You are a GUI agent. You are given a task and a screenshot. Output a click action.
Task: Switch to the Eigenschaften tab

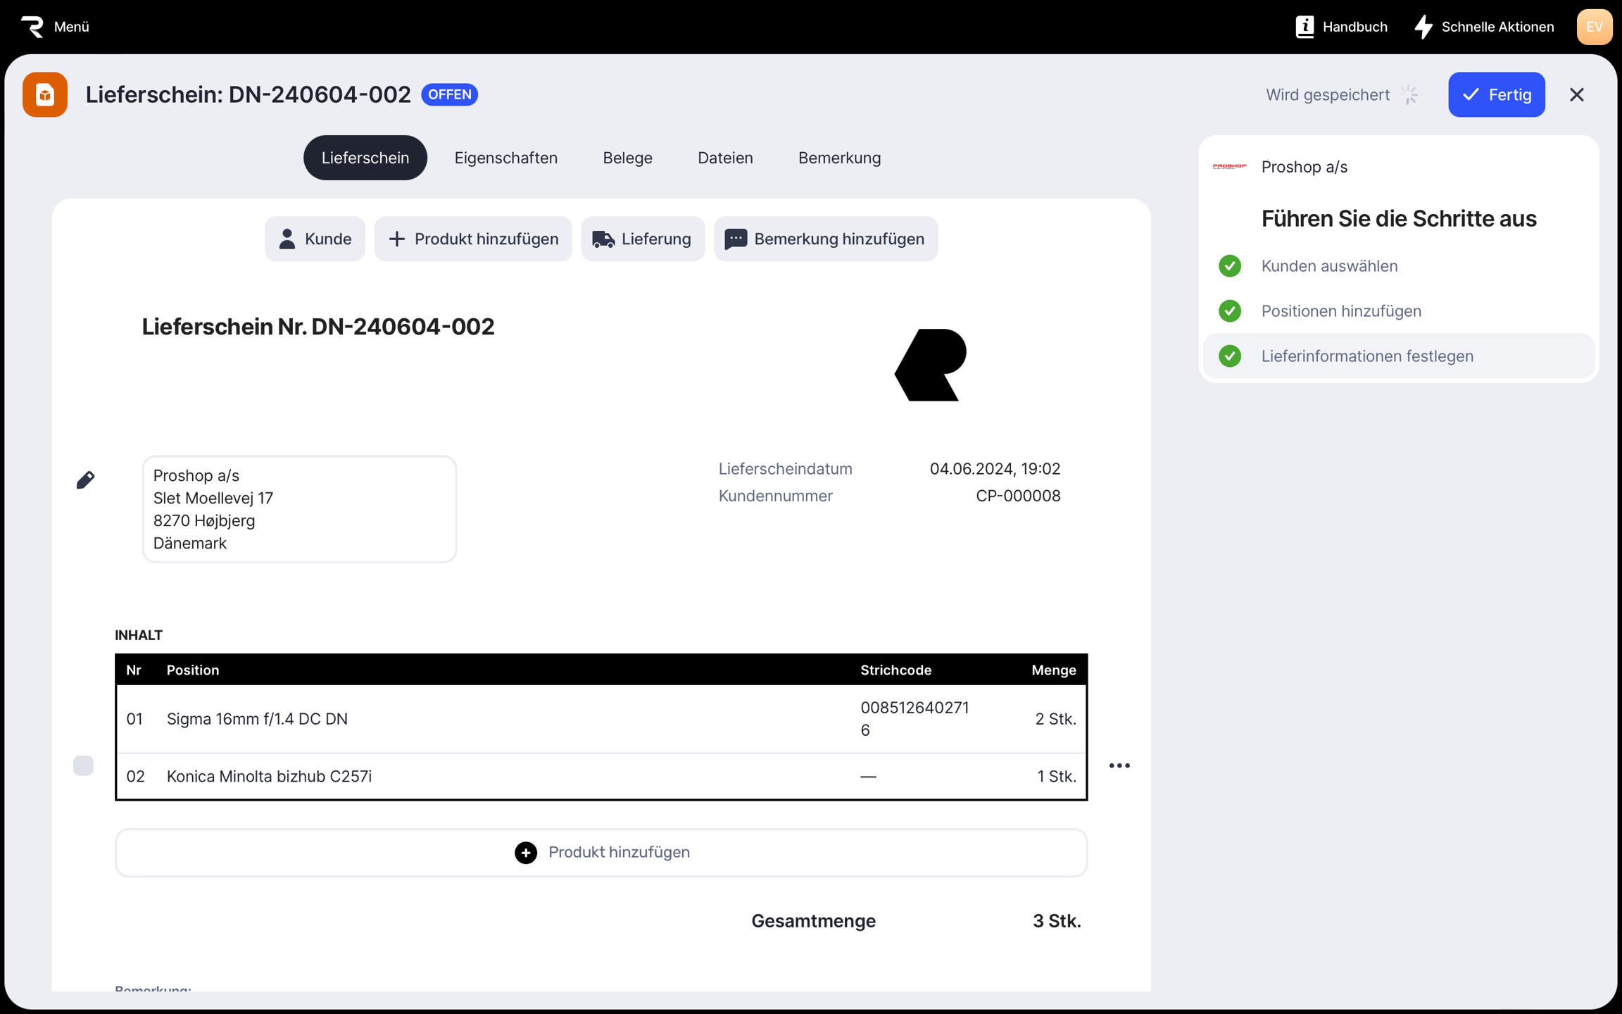point(505,158)
